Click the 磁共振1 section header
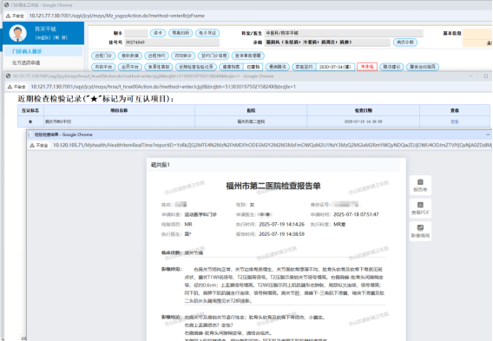493x341 pixels. (161, 165)
